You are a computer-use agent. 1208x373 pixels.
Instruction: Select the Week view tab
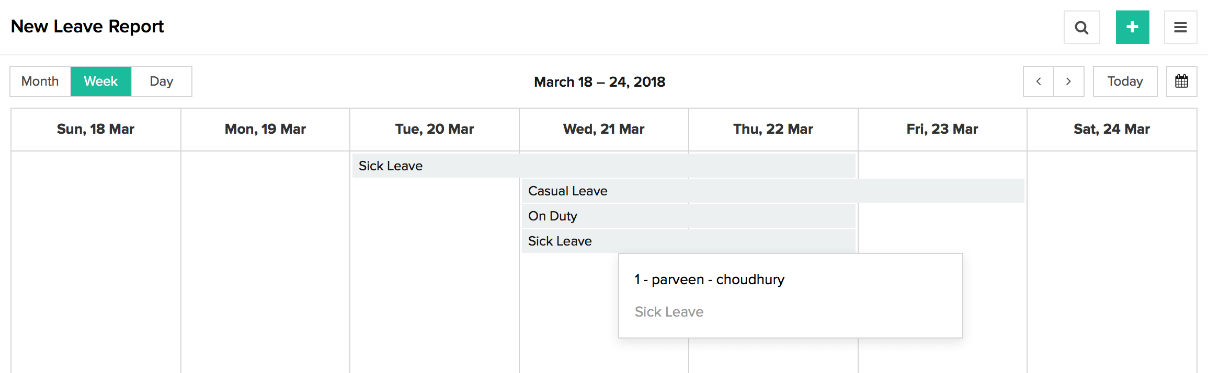point(101,81)
